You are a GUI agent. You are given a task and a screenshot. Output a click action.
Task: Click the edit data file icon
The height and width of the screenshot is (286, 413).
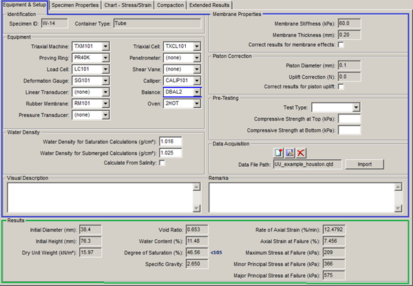click(290, 152)
